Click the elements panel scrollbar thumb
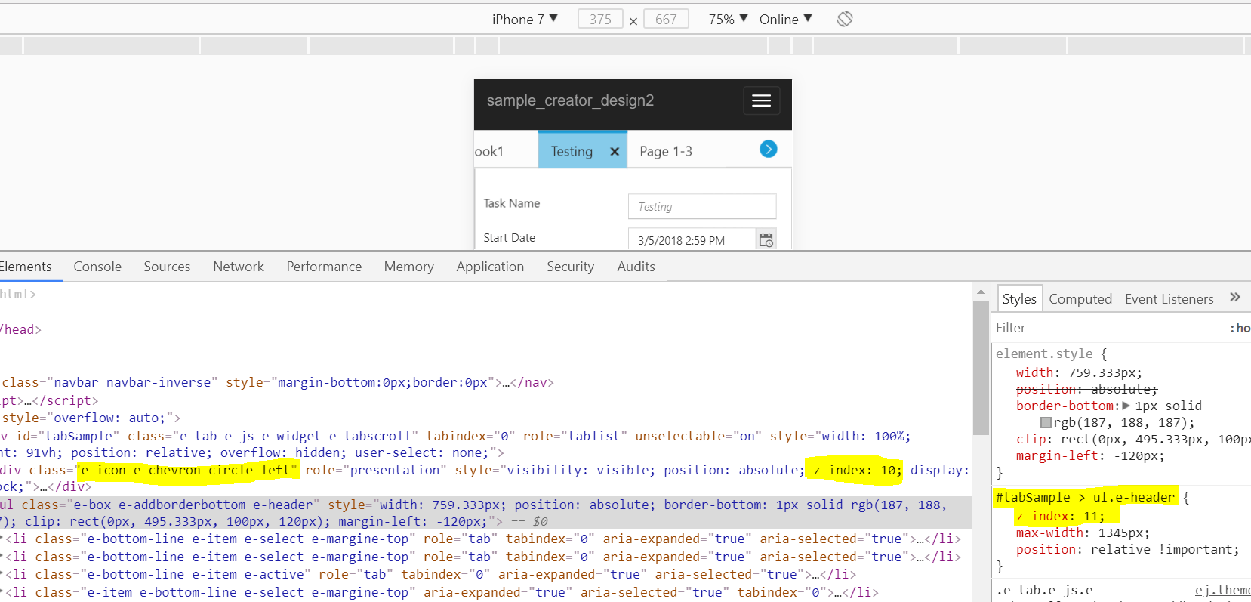 [x=981, y=368]
